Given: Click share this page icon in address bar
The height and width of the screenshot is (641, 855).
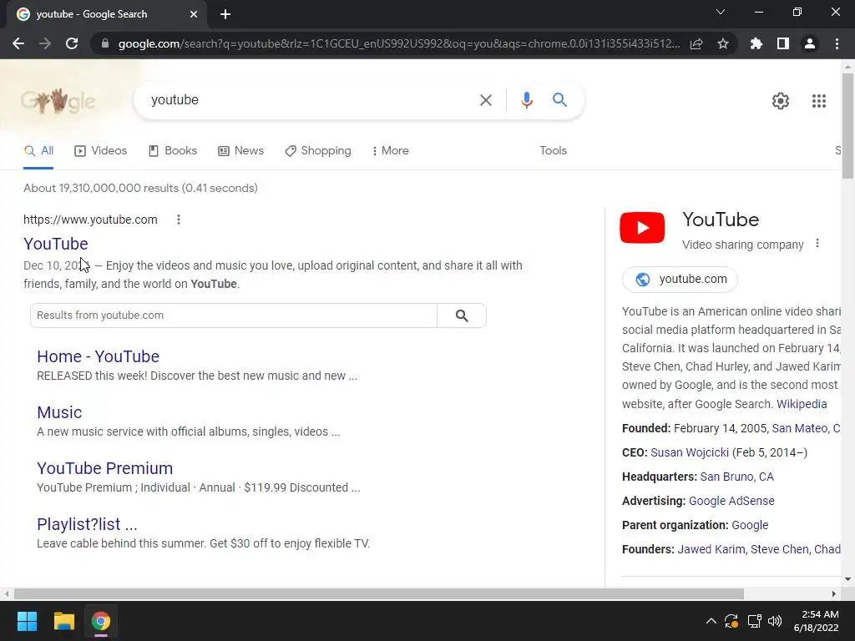Looking at the screenshot, I should [696, 43].
